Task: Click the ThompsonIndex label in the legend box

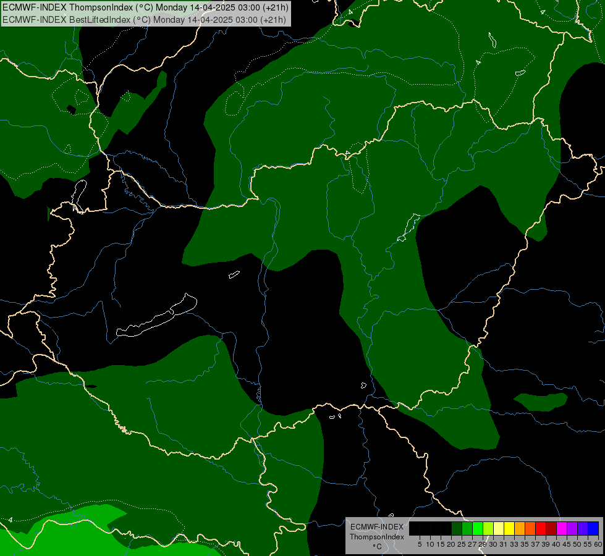Action: point(377,537)
